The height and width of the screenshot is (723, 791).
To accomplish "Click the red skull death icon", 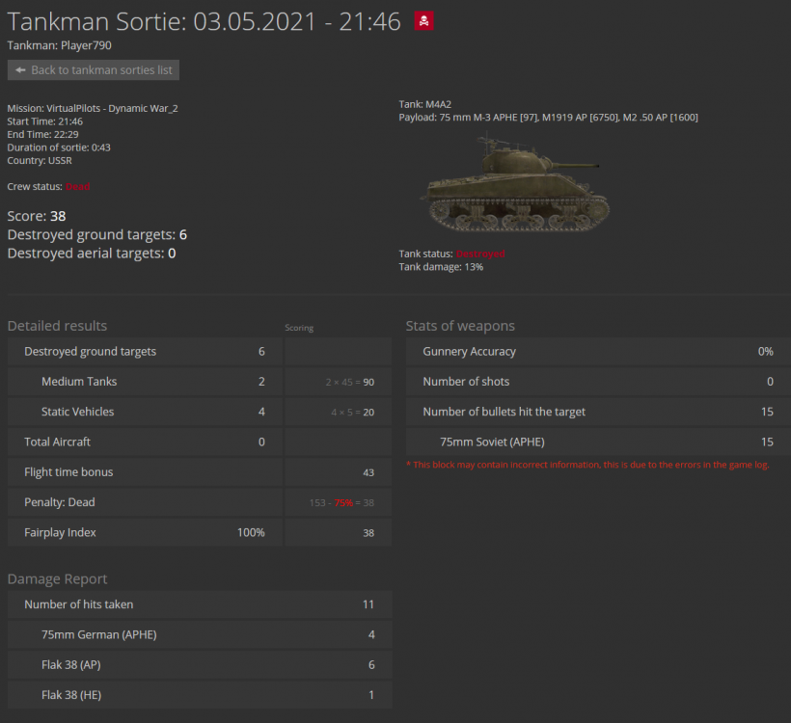I will [423, 21].
